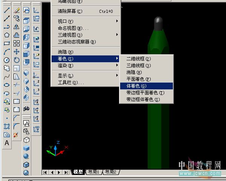Image resolution: width=226 pixels, height=181 pixels.
Task: Select the Ellipse Arc tool
Action: (x=7, y=93)
